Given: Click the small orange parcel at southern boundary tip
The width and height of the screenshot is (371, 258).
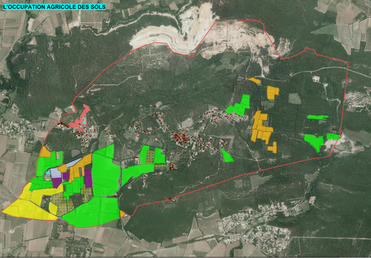Looking at the screenshot, I should (x=123, y=214).
